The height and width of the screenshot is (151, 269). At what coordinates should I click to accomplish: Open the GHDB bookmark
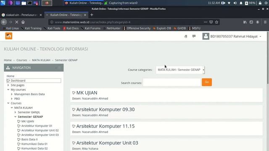pos(180,28)
